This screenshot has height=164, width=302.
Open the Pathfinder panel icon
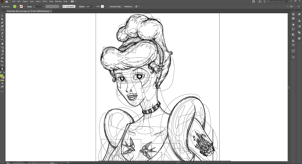[x=299, y=32]
